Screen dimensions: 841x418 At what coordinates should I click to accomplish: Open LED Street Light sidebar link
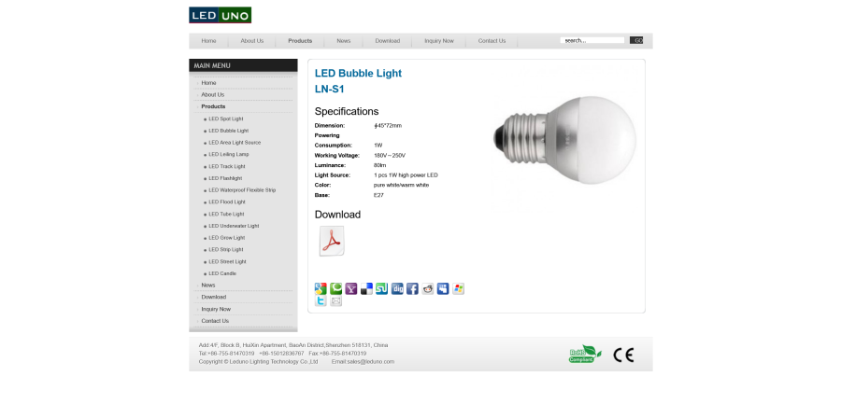[x=227, y=262]
